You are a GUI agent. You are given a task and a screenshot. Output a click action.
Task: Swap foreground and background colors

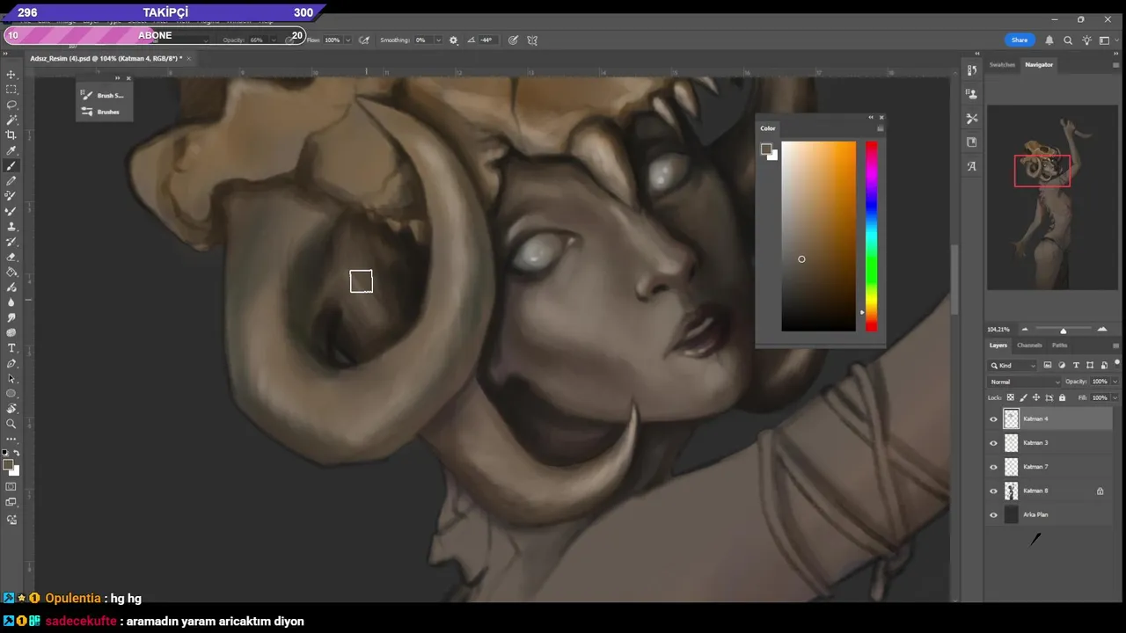tap(16, 453)
